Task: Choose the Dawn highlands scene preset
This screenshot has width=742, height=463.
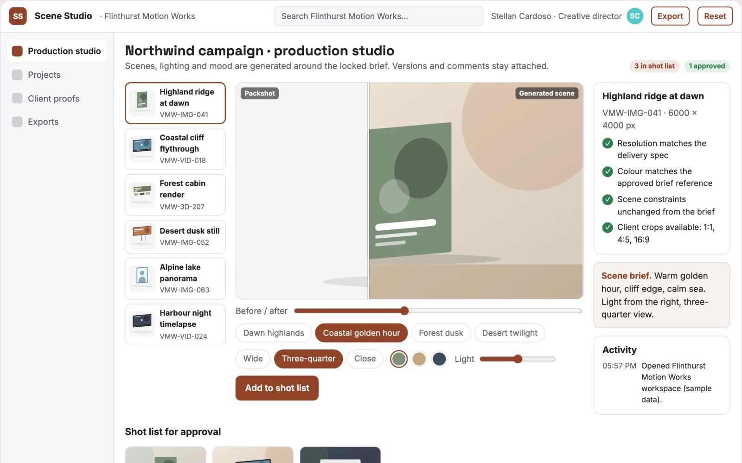Action: [x=274, y=333]
